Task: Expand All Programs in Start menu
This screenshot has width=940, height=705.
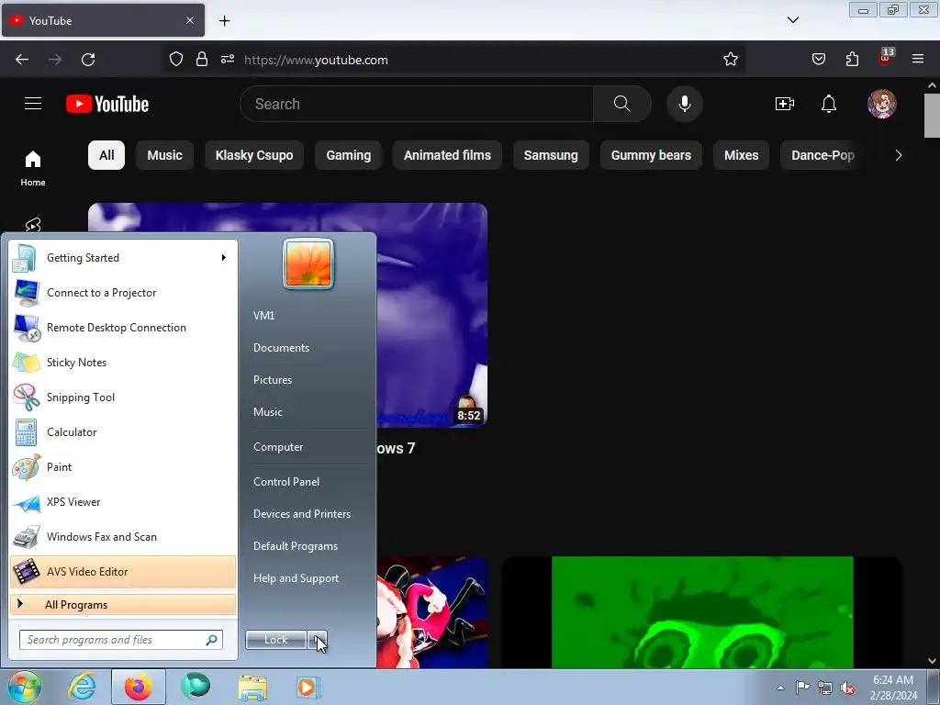Action: pyautogui.click(x=123, y=605)
